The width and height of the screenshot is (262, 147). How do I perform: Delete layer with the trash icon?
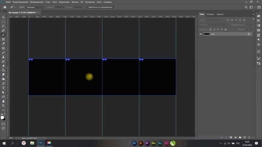click(249, 137)
